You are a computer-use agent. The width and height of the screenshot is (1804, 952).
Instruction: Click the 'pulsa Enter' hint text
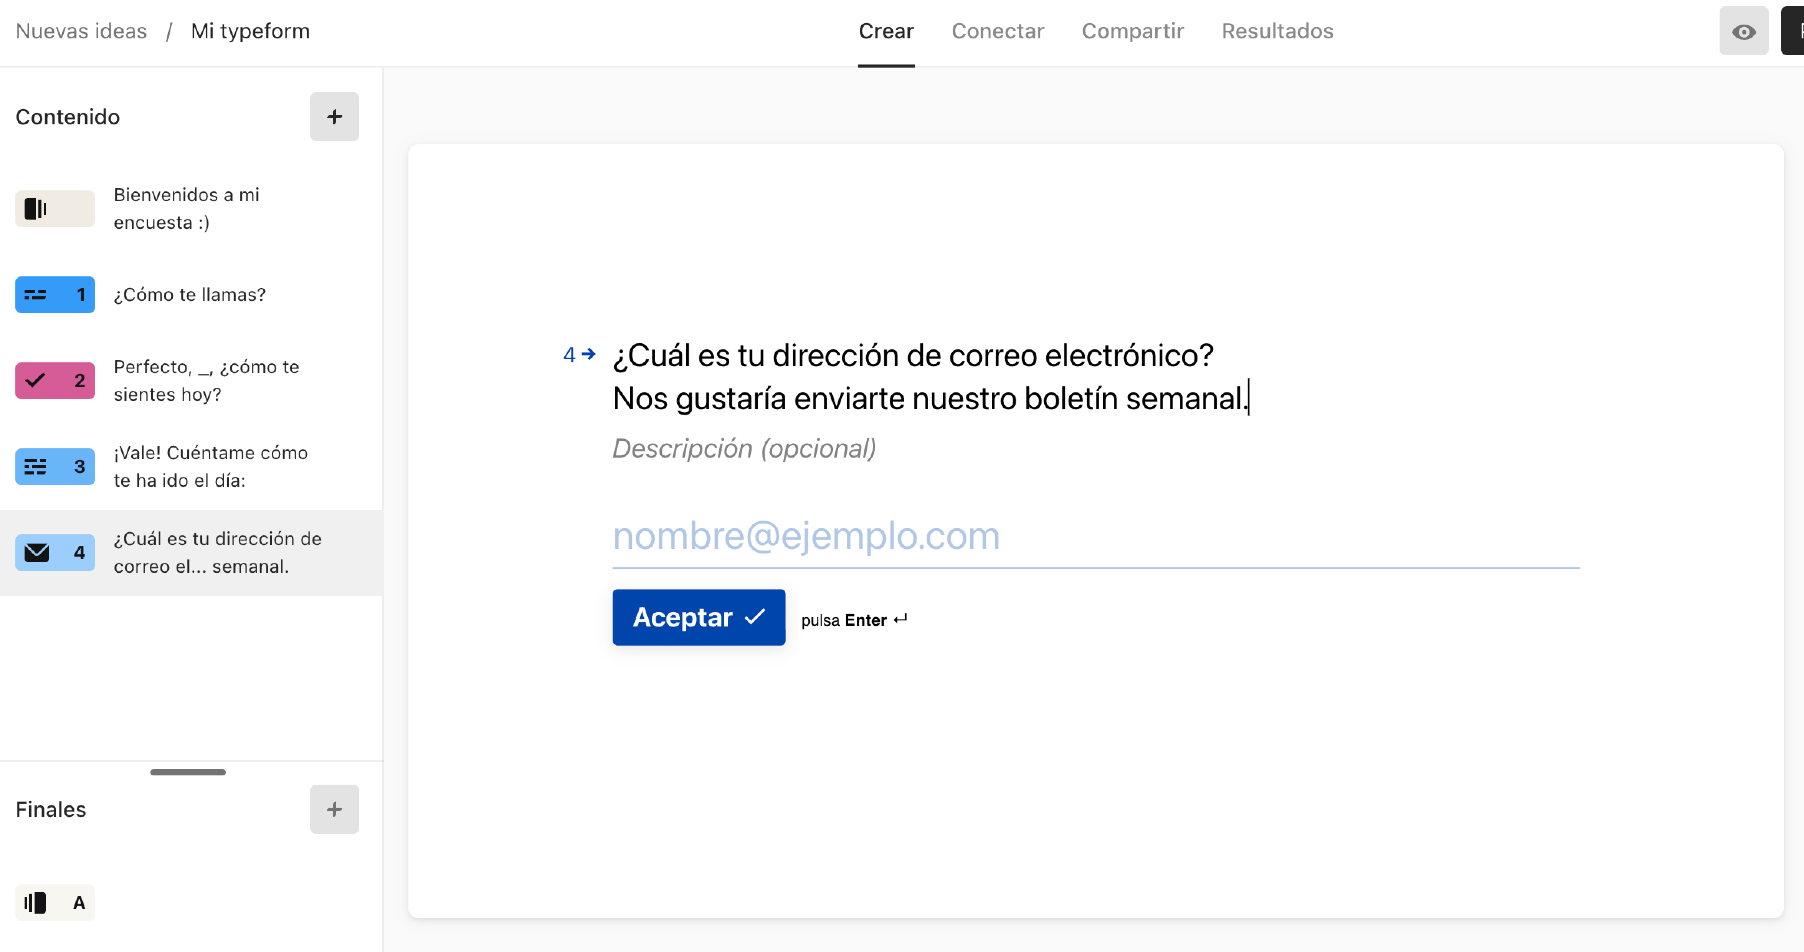pos(854,620)
